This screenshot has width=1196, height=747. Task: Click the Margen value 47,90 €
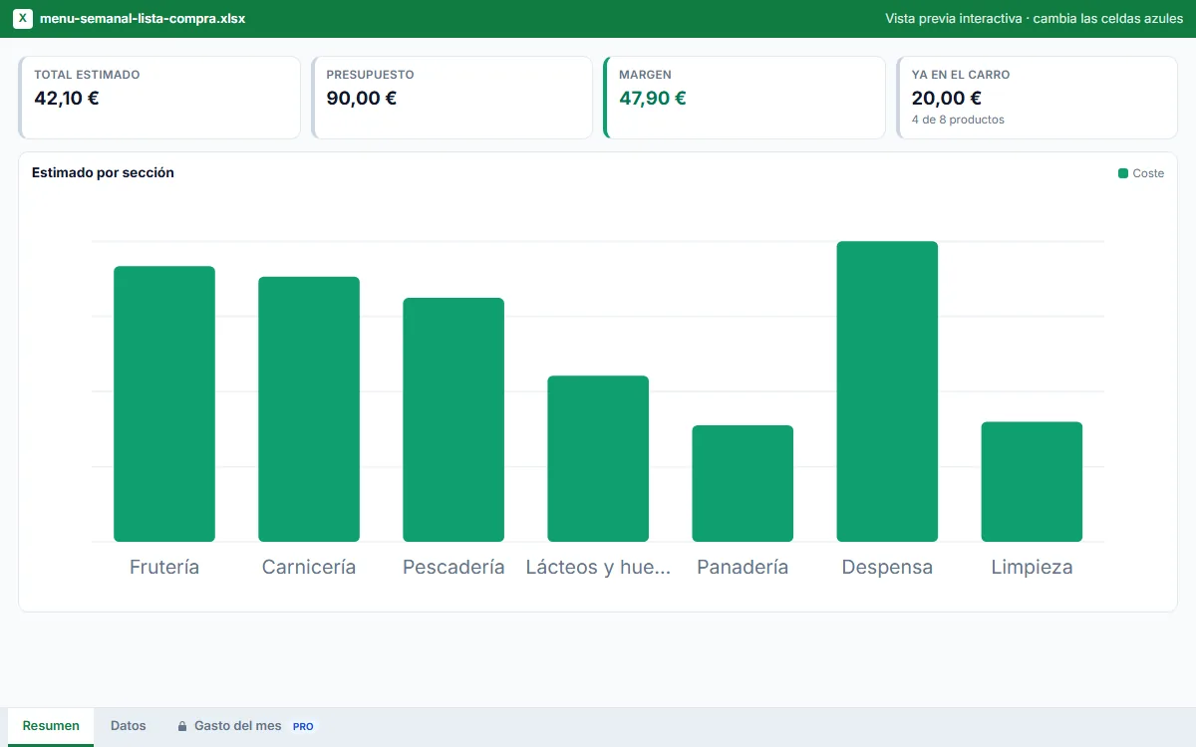(x=653, y=98)
